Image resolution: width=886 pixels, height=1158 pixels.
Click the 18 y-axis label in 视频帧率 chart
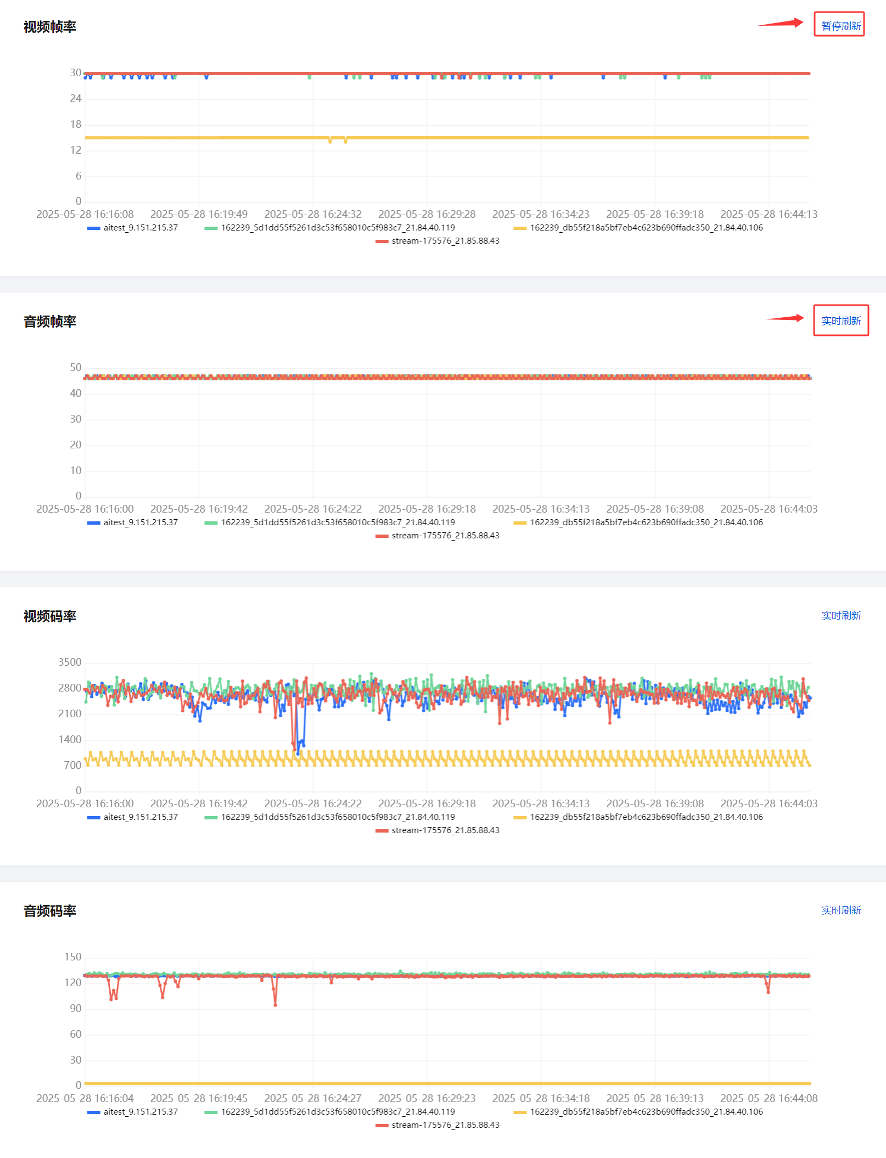coord(76,124)
